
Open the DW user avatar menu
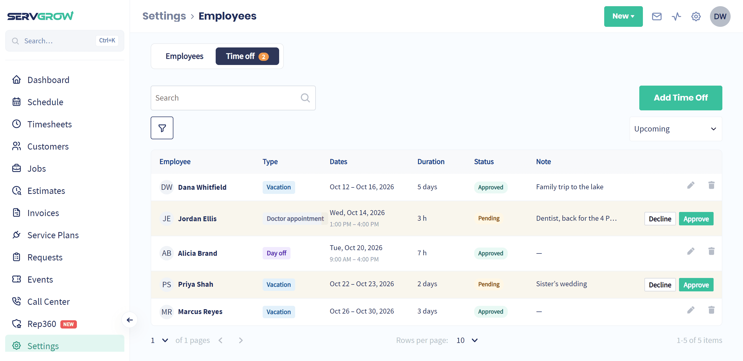tap(720, 17)
